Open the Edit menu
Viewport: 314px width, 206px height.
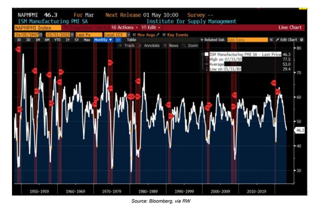[153, 27]
